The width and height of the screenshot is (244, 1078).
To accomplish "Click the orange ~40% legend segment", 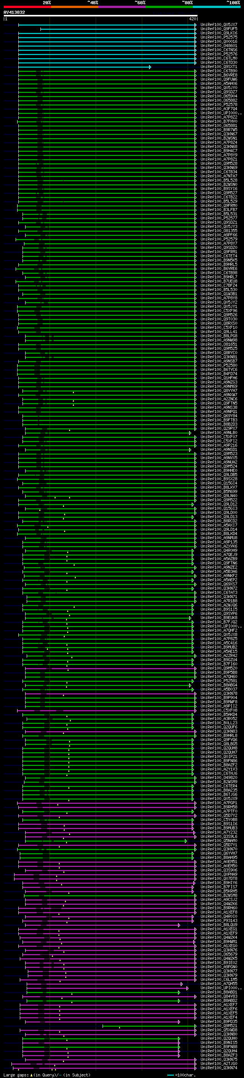I will point(75,7).
